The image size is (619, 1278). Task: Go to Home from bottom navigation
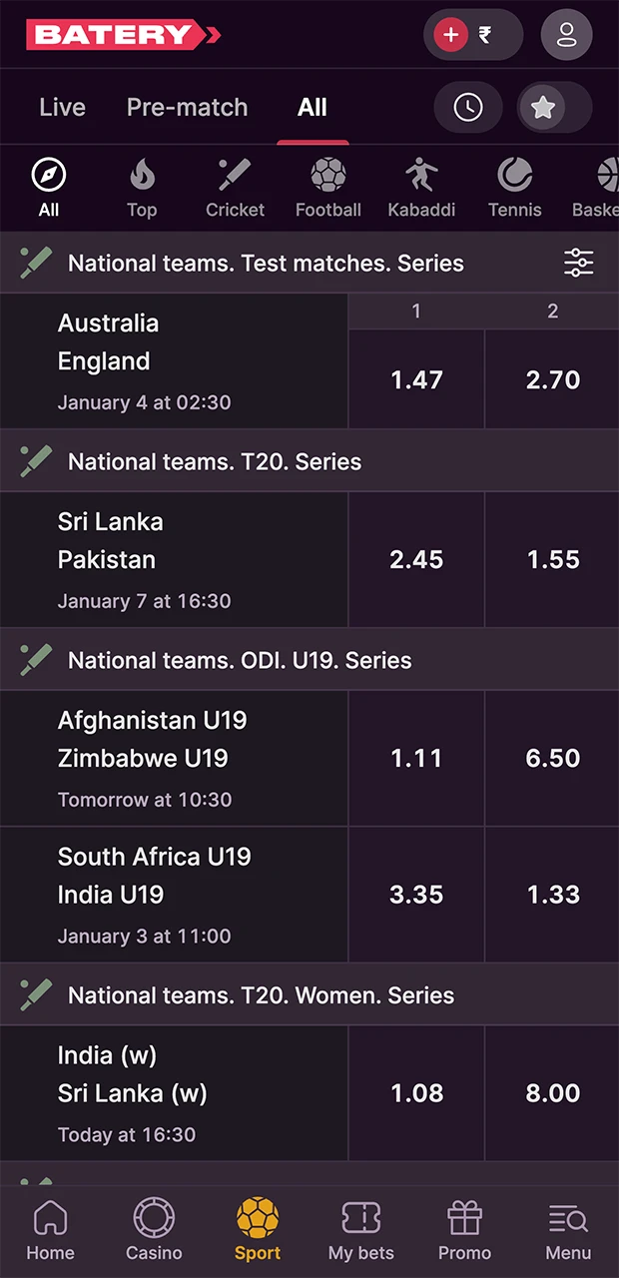pos(50,1228)
